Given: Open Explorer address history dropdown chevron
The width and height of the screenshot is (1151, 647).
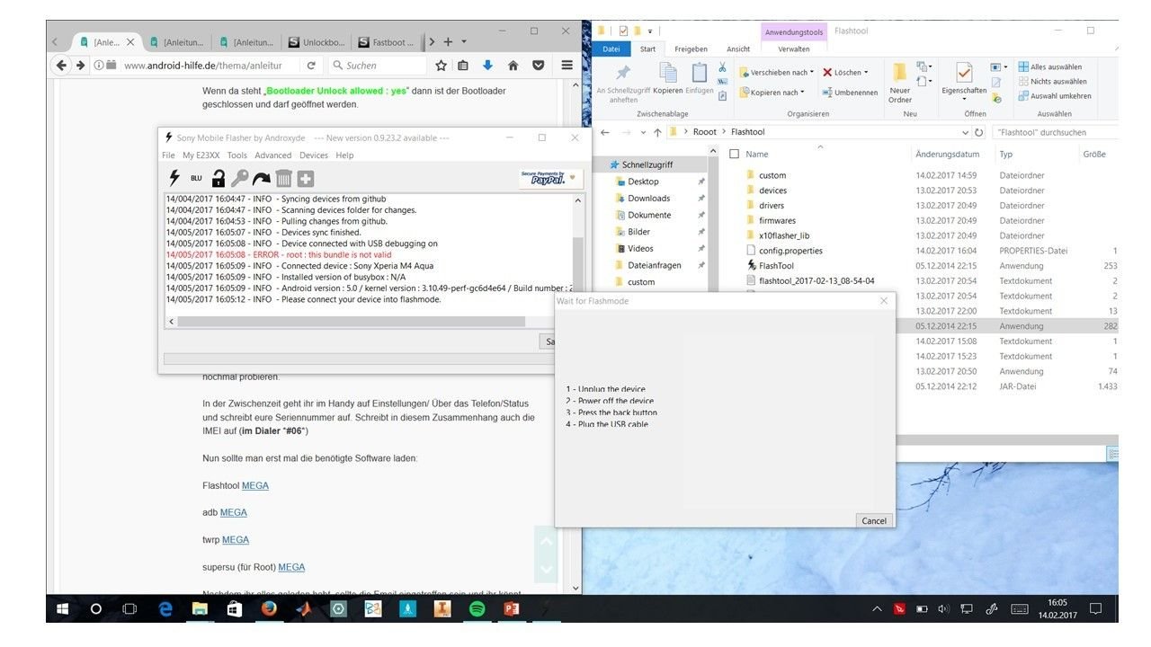Looking at the screenshot, I should (x=966, y=132).
